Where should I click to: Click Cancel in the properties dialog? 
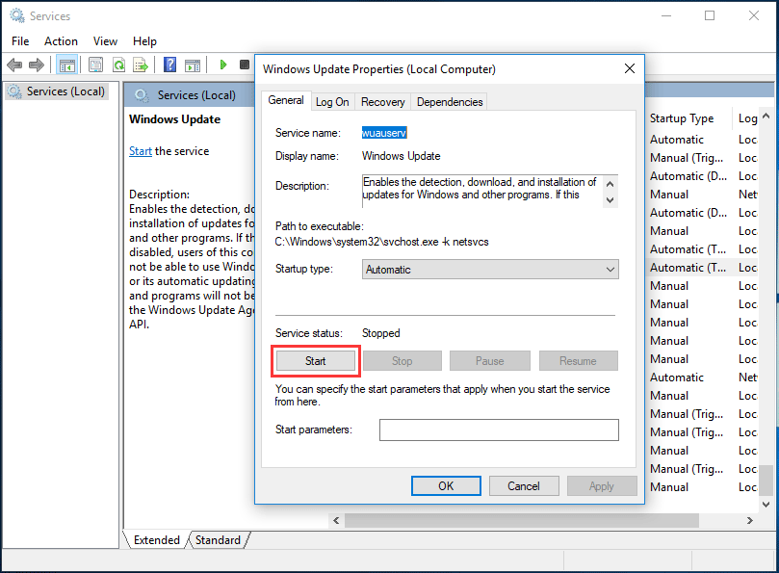[x=524, y=486]
